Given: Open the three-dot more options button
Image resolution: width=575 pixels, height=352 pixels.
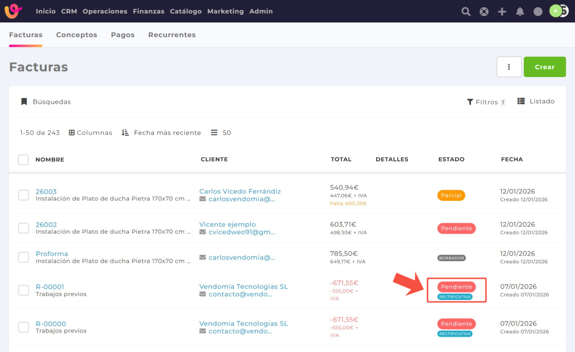Looking at the screenshot, I should click(509, 67).
